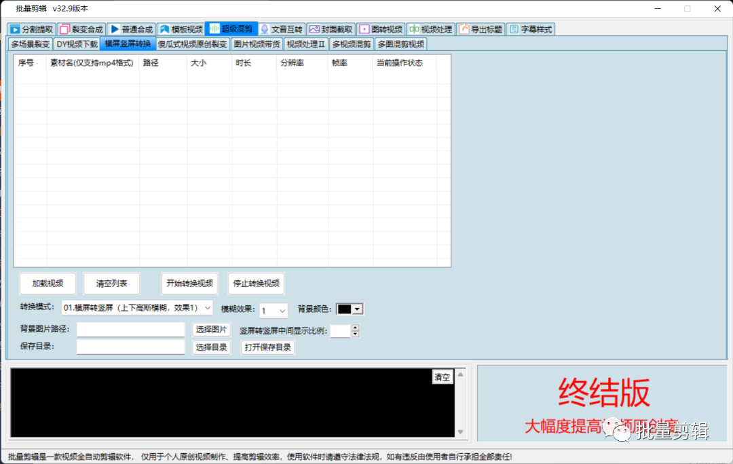The width and height of the screenshot is (733, 464).
Task: Click the 大小 column header
Action: pos(210,62)
